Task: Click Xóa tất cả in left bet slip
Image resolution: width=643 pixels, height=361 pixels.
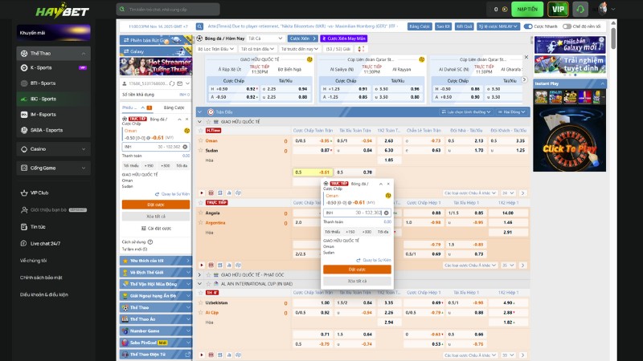Action: pyautogui.click(x=156, y=216)
